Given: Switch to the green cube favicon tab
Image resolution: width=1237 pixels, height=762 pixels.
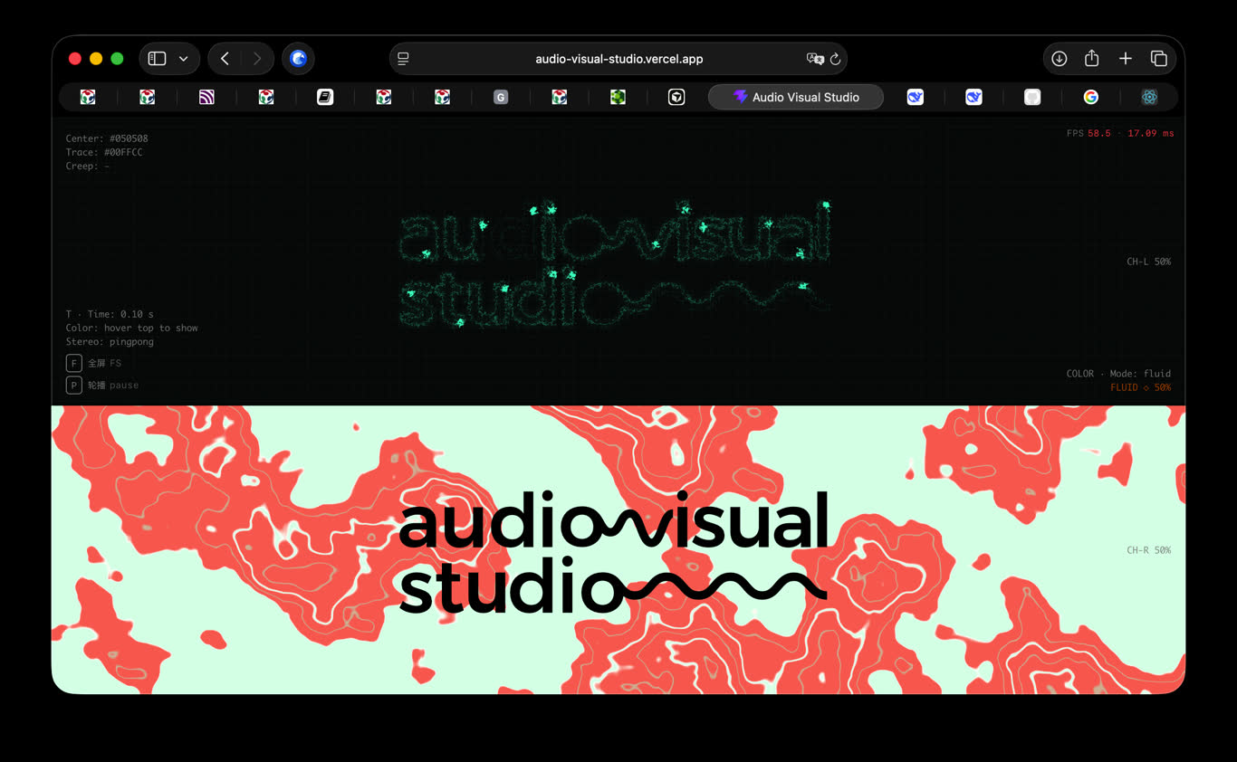Looking at the screenshot, I should pyautogui.click(x=618, y=97).
